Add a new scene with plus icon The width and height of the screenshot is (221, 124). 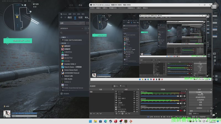click(91, 114)
